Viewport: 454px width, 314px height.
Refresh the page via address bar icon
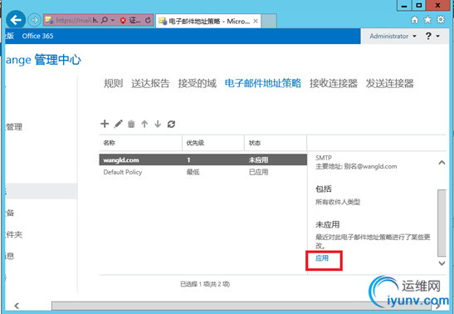[x=148, y=20]
